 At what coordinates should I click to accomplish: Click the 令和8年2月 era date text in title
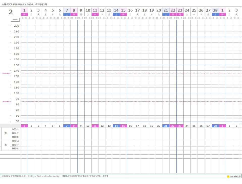(41, 4)
